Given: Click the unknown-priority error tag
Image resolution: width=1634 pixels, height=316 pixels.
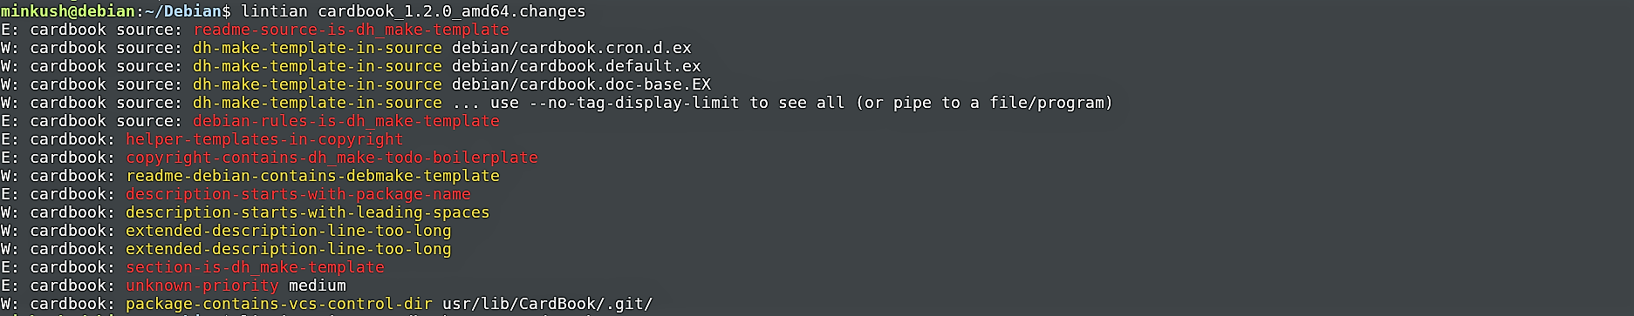Looking at the screenshot, I should (x=202, y=286).
